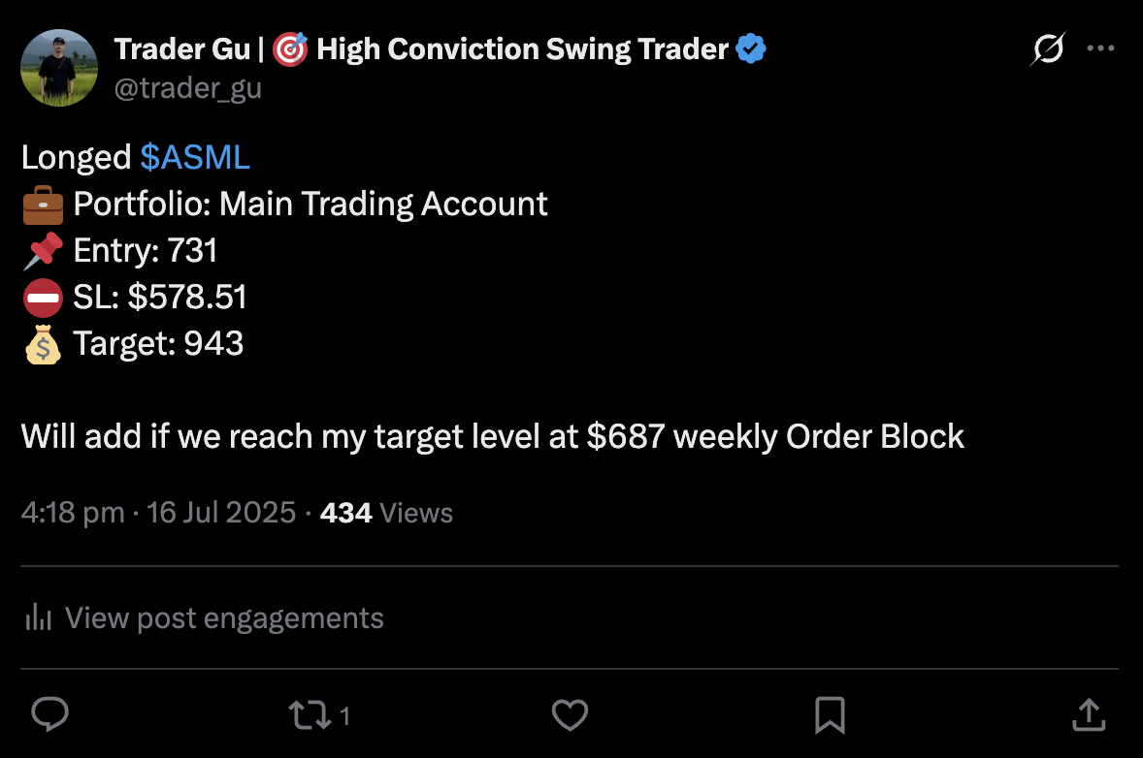The image size is (1143, 758).
Task: Like the post with the heart icon
Action: [570, 714]
